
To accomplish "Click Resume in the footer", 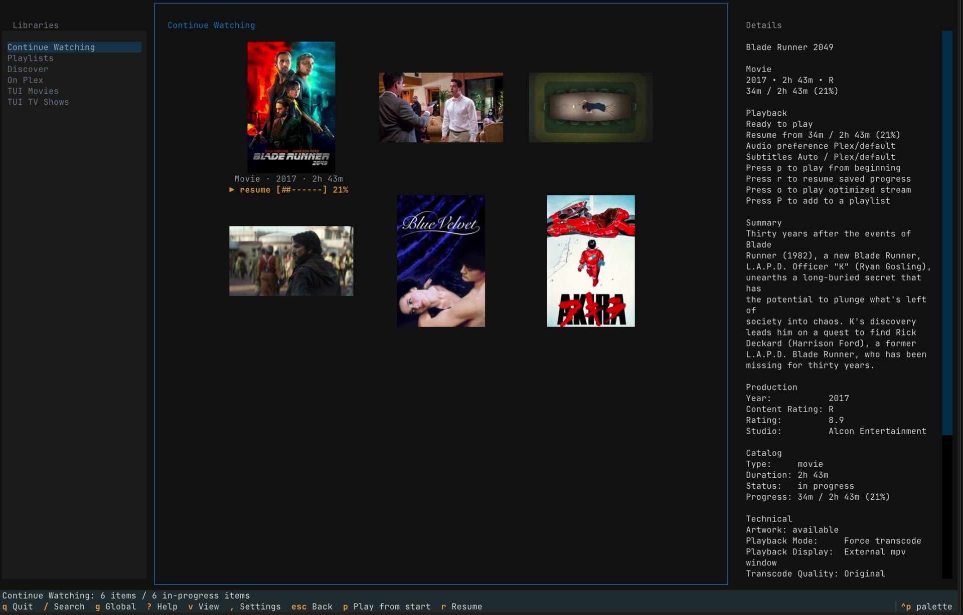I will [x=461, y=606].
